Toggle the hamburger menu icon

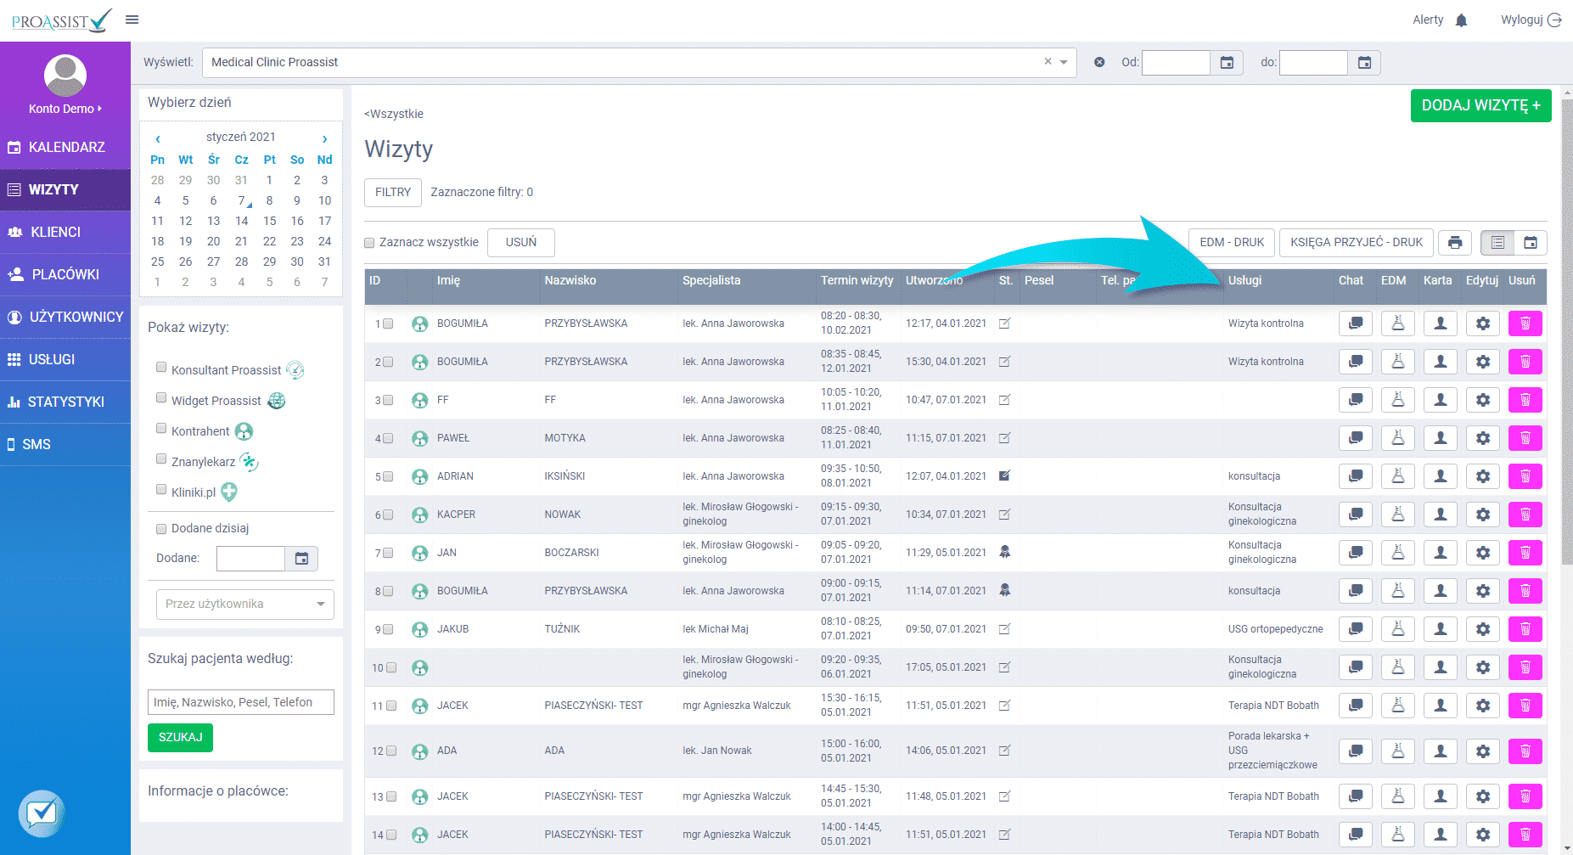(x=132, y=20)
